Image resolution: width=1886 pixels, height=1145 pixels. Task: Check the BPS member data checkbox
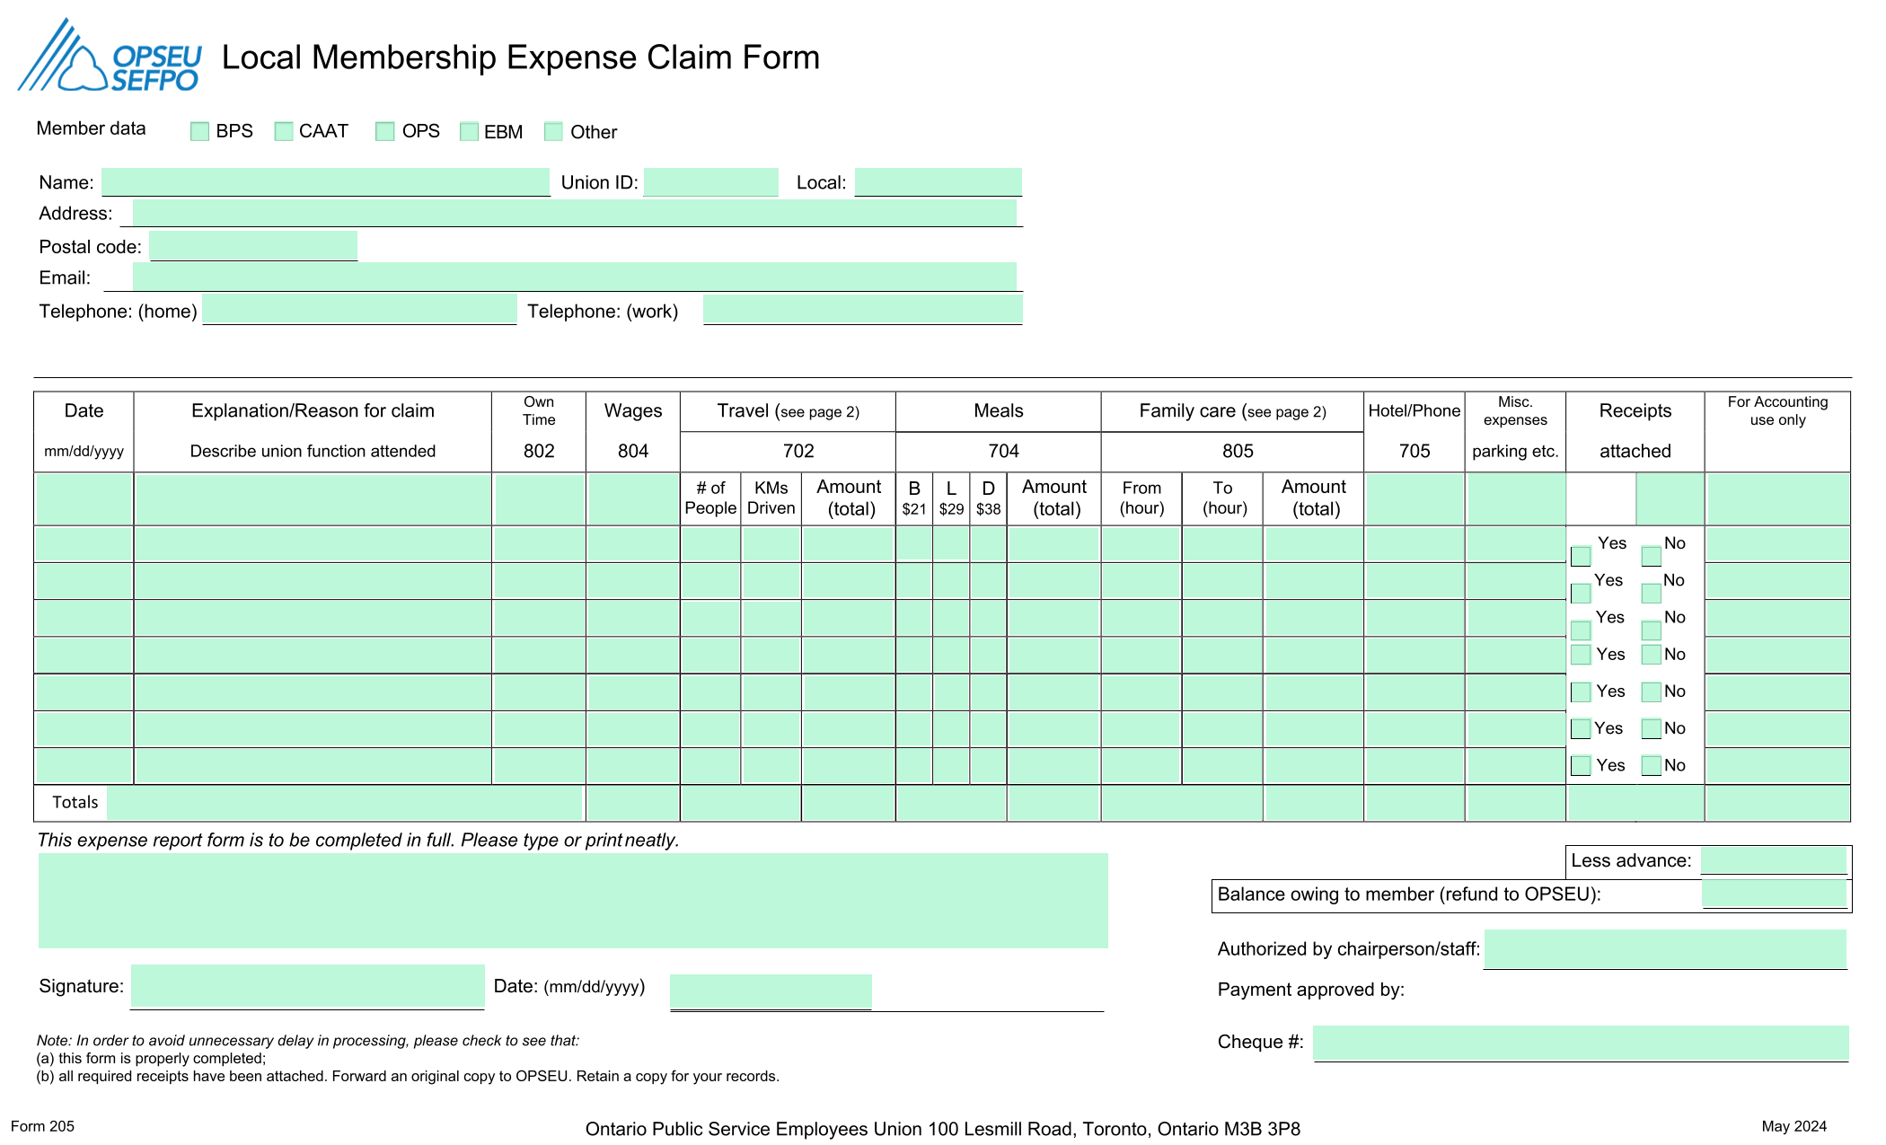tap(199, 132)
